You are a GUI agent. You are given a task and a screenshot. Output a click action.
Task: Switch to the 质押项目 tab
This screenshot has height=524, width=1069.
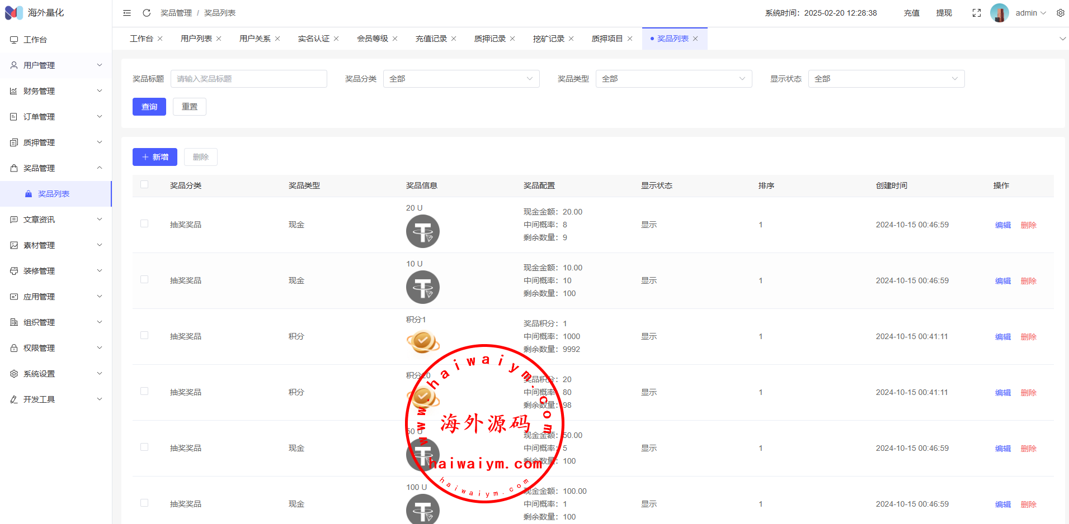pyautogui.click(x=607, y=39)
